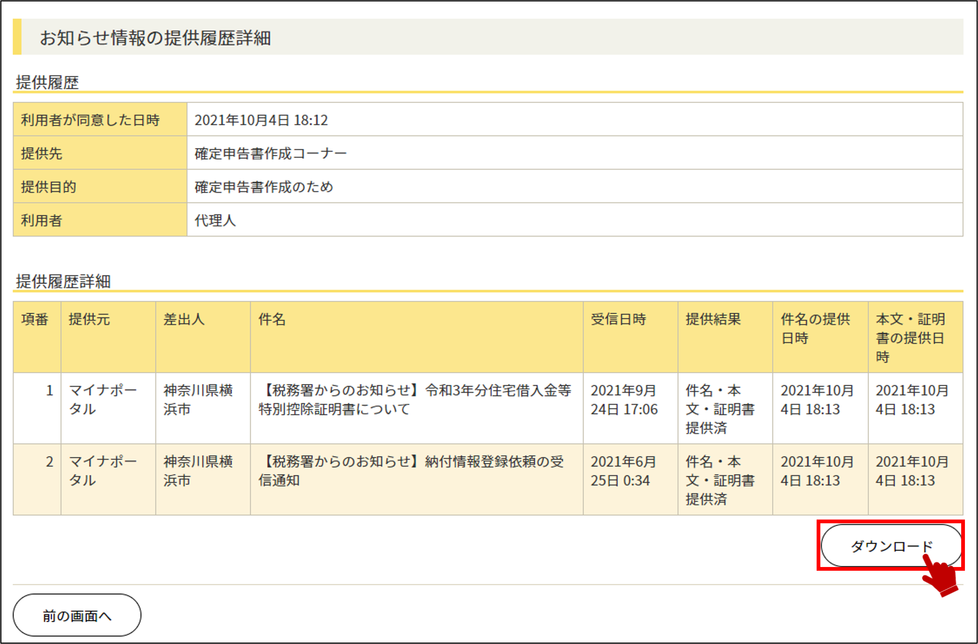Click the 受信日時 column header

pos(630,337)
